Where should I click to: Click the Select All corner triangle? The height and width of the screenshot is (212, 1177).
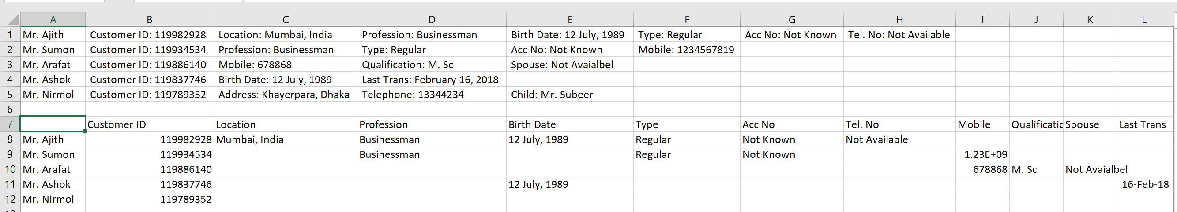click(13, 19)
